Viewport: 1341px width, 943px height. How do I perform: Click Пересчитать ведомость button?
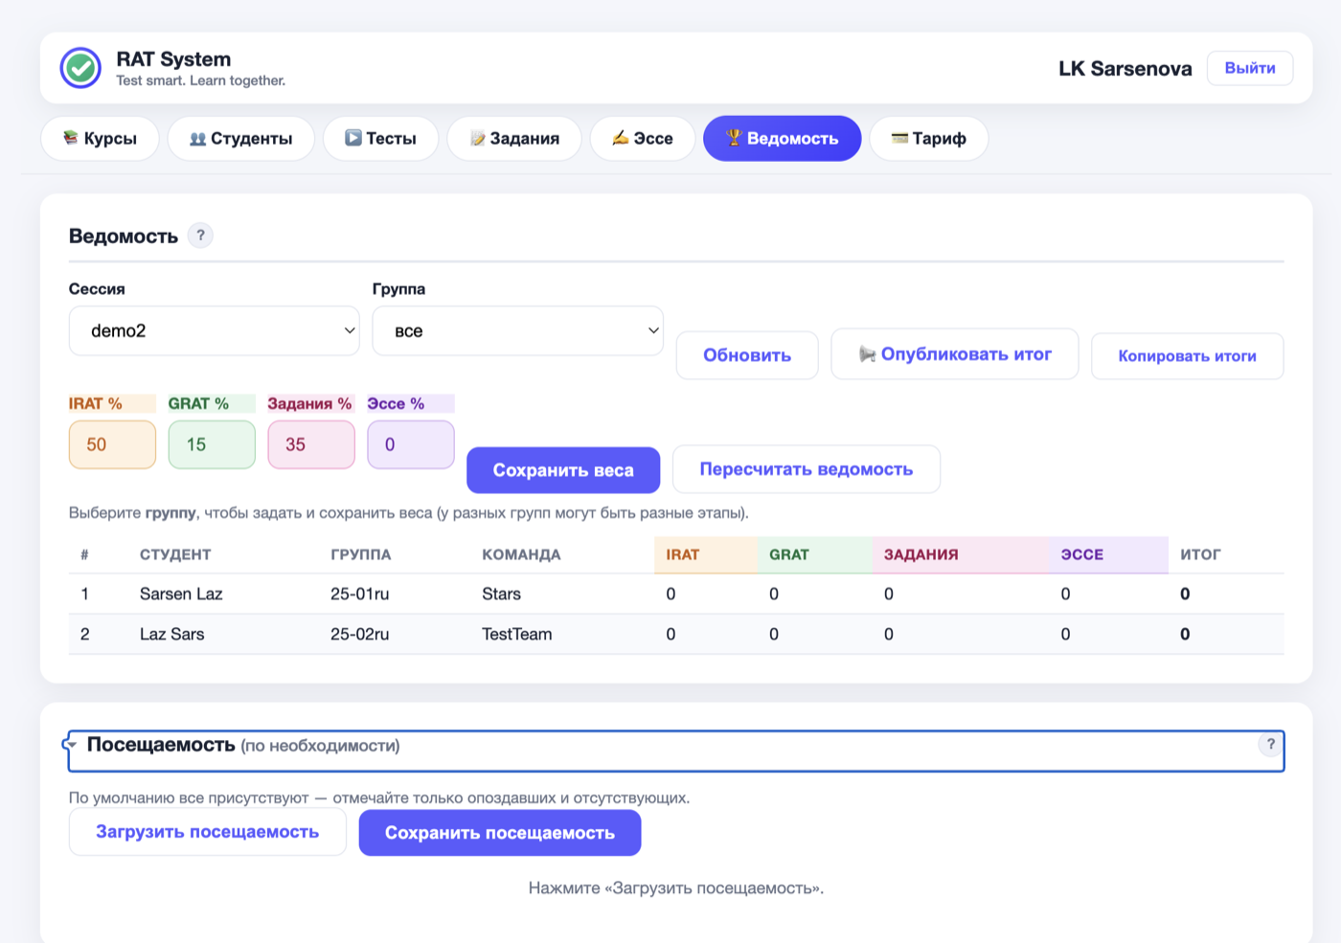point(807,469)
